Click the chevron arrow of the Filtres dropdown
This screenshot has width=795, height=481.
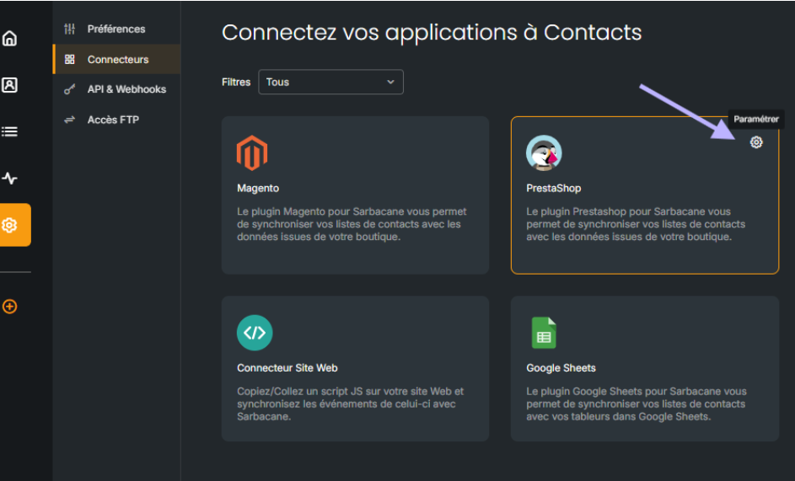tap(390, 82)
